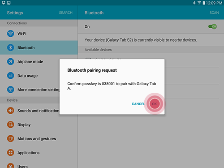Select the Sounds and notifications icon
Viewport: 224px width, 168px height.
(x=10, y=111)
